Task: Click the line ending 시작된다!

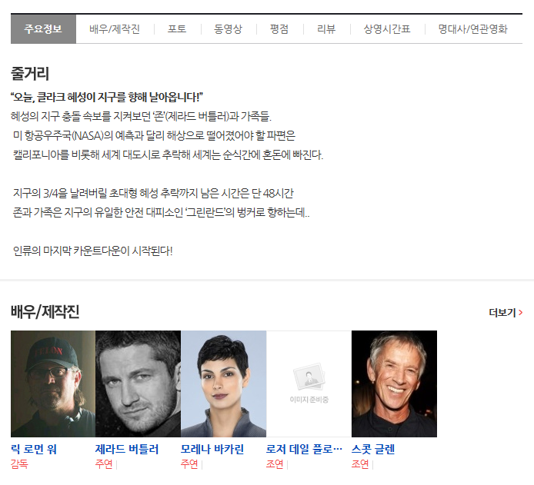Action: [x=93, y=251]
